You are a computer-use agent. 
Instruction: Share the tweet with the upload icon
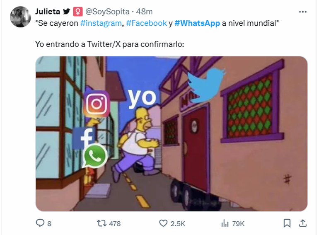tap(303, 223)
